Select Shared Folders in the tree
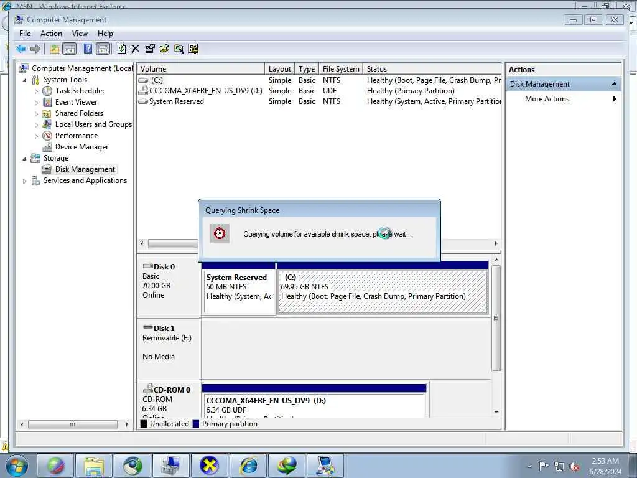This screenshot has width=637, height=478. [x=79, y=113]
